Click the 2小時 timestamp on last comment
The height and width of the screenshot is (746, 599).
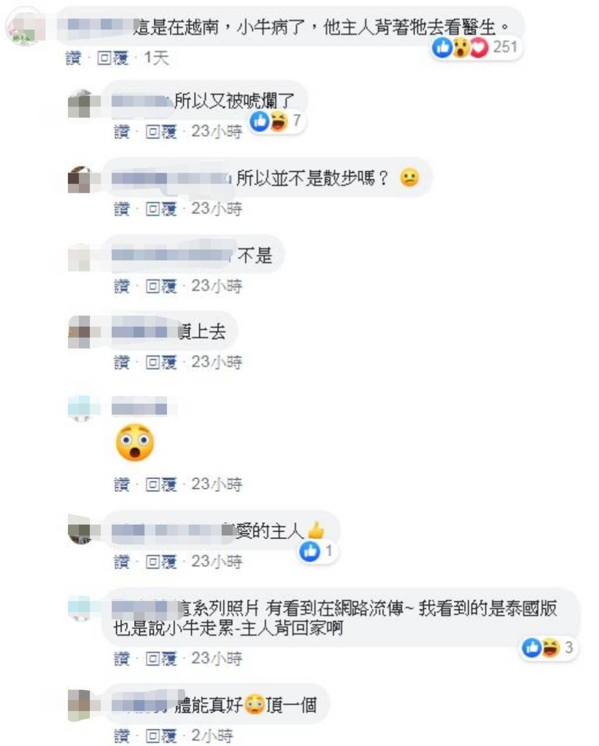[212, 735]
